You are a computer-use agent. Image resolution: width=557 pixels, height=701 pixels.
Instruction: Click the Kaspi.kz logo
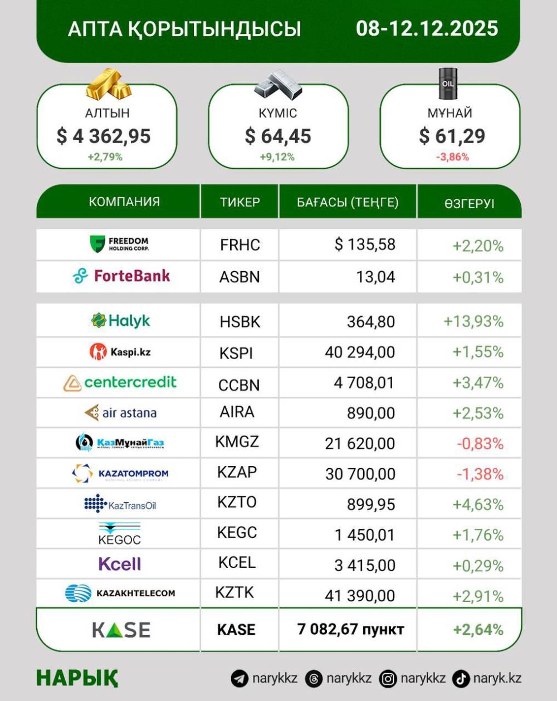(120, 351)
